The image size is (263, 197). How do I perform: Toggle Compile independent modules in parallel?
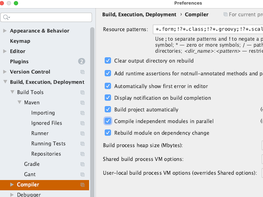[x=108, y=121]
